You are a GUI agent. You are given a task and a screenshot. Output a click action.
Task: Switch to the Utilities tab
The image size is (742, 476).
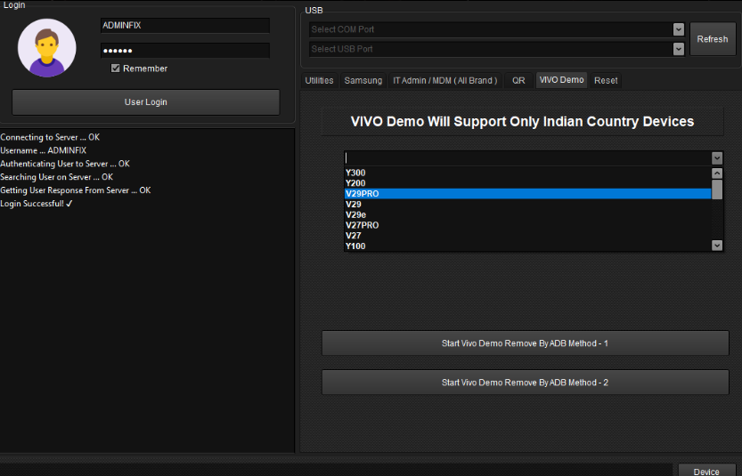click(x=319, y=80)
